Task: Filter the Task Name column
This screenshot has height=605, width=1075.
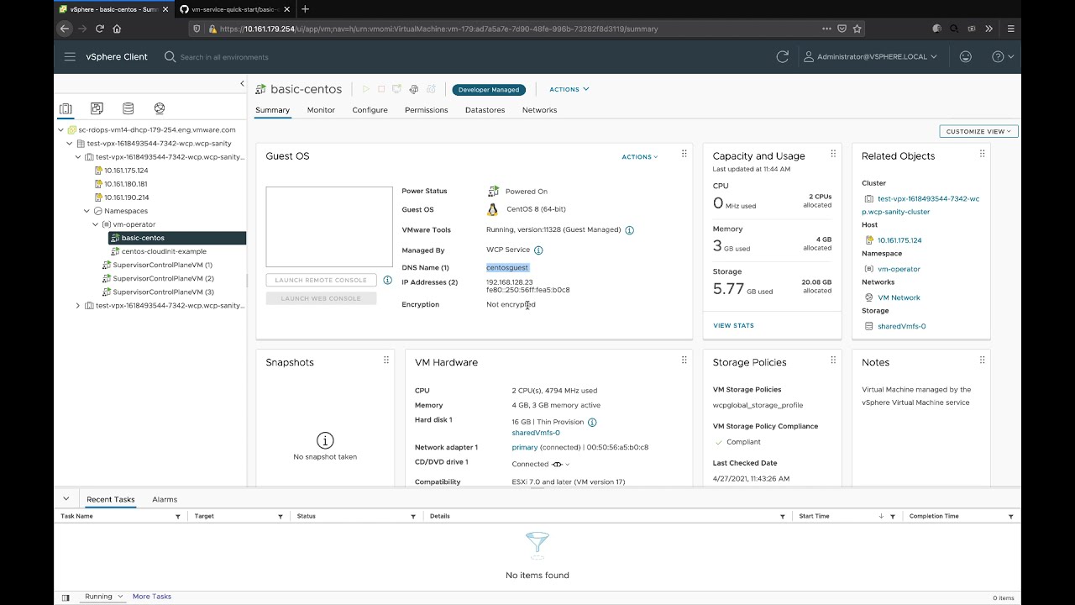Action: (x=178, y=517)
